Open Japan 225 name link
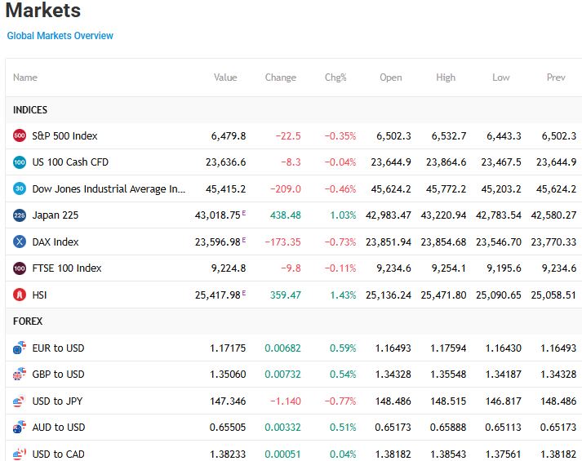 [x=56, y=215]
